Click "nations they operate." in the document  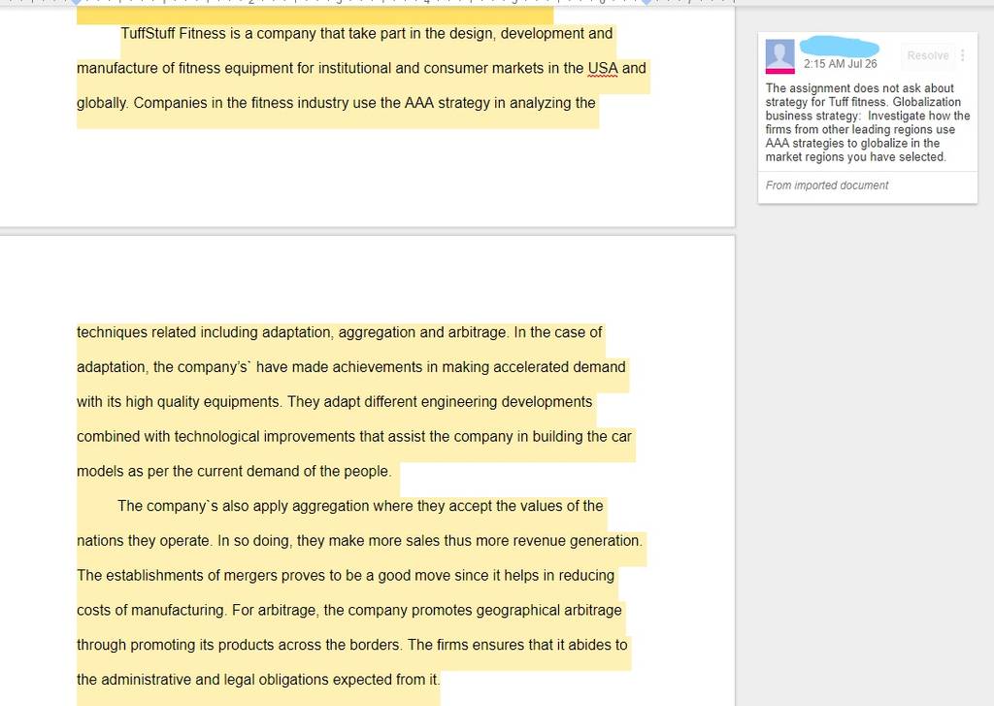tap(146, 541)
